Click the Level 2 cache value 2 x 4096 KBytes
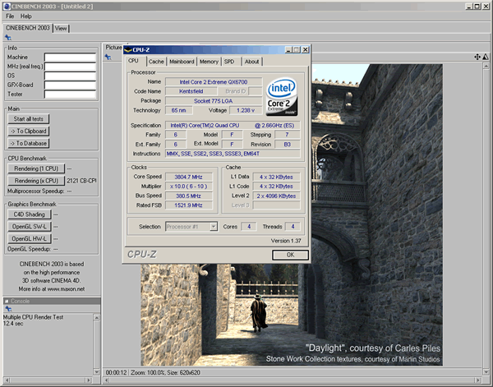This screenshot has height=387, width=493. pyautogui.click(x=276, y=196)
